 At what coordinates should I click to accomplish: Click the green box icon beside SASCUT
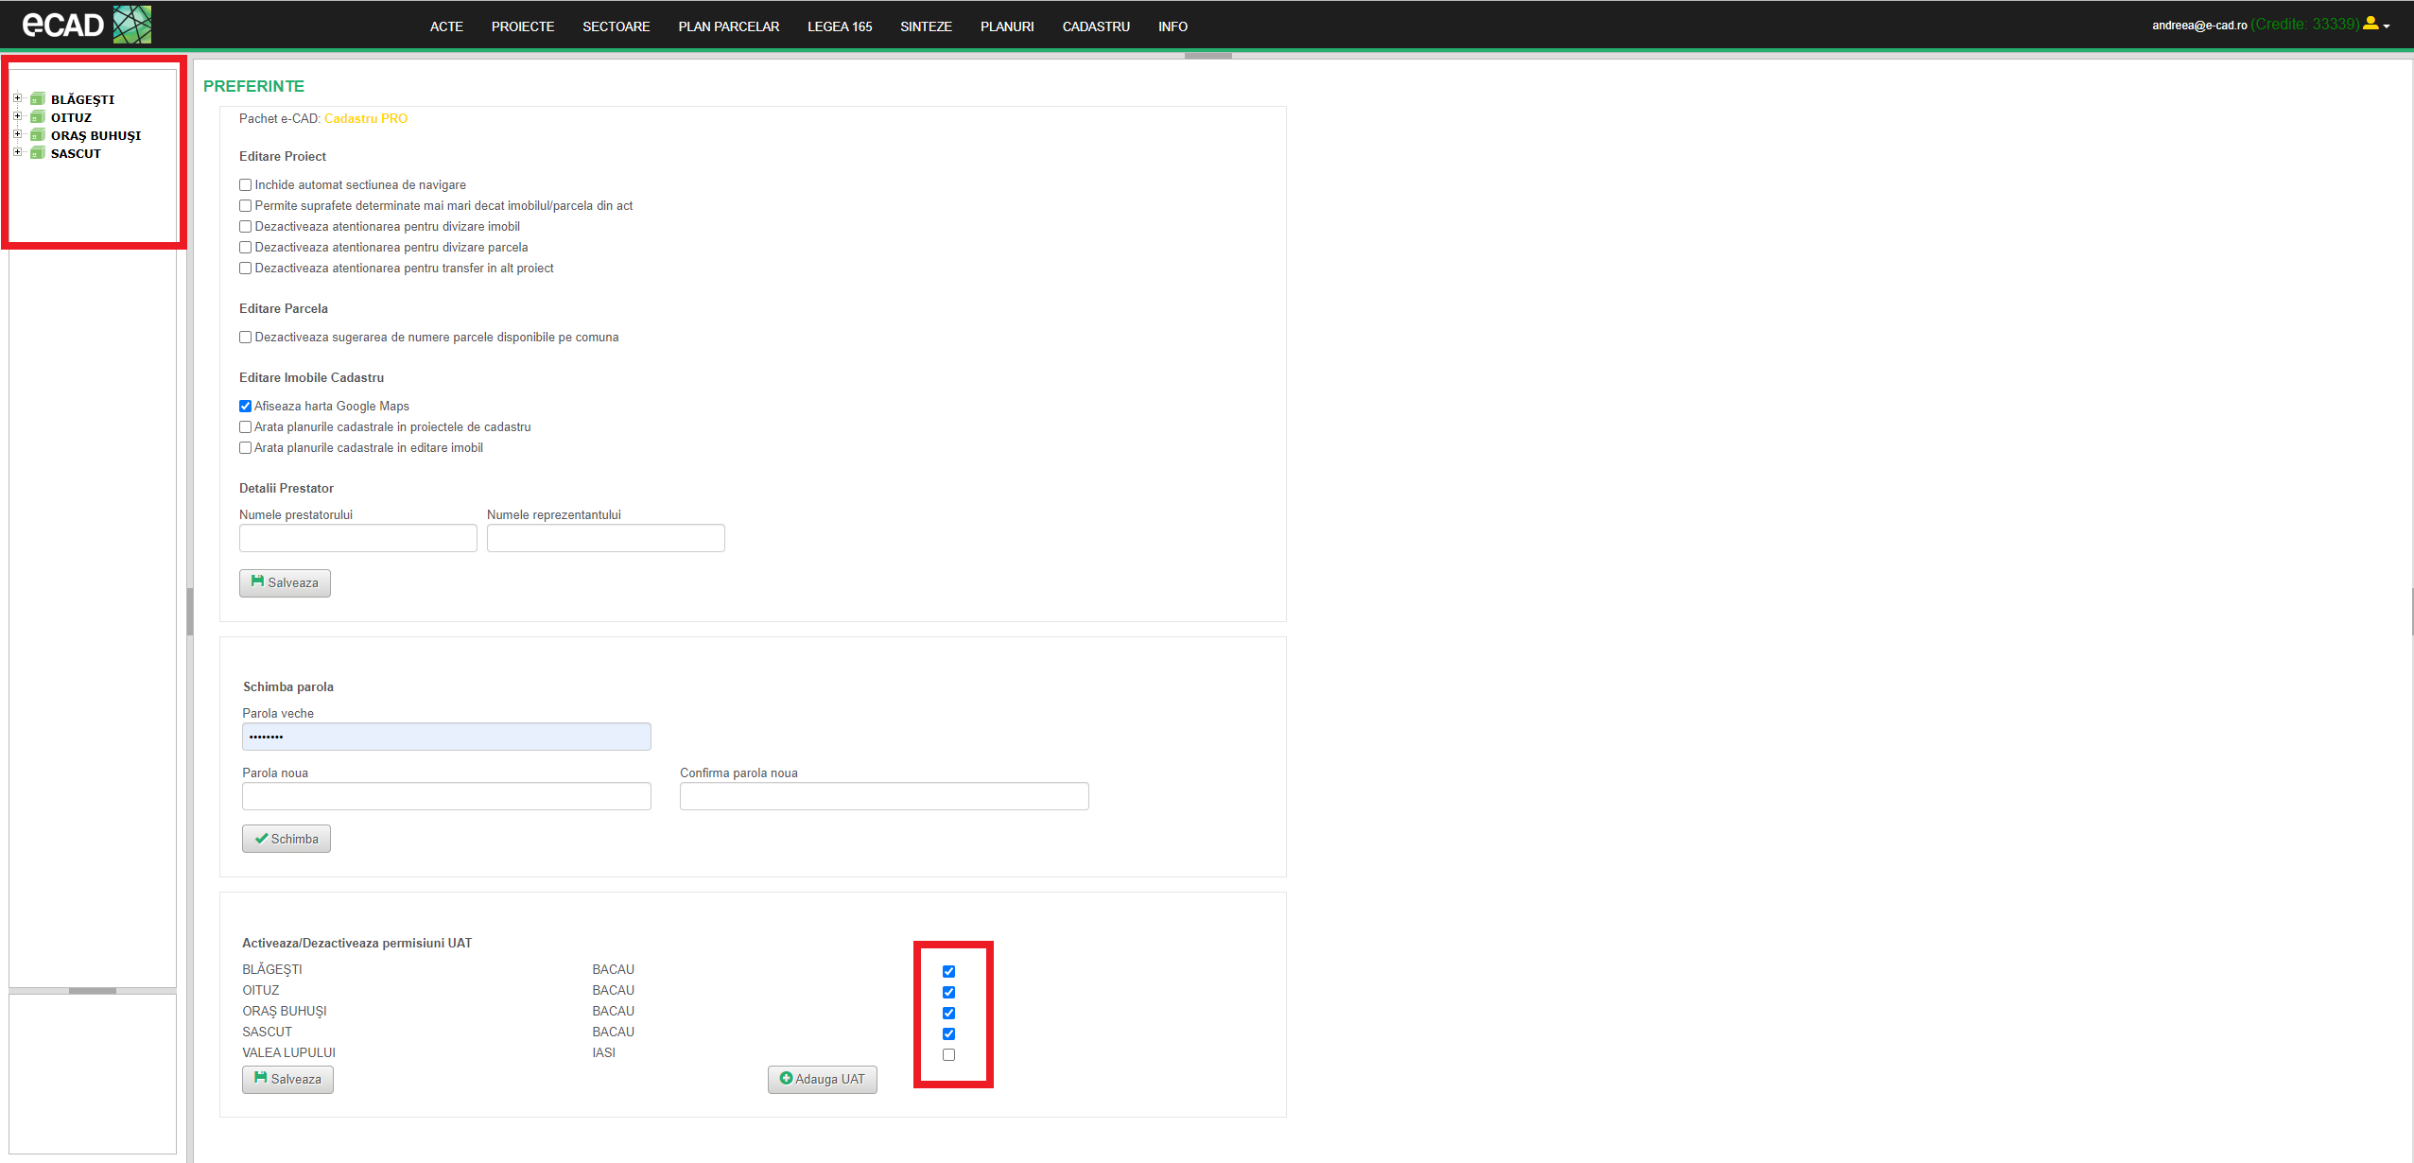point(38,153)
